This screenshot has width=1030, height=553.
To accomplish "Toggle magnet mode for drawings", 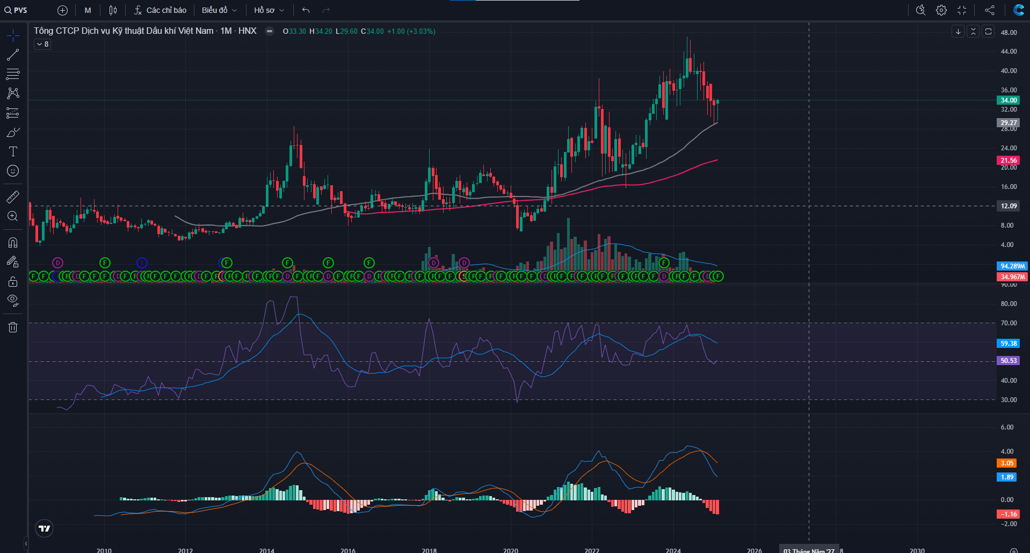I will pos(13,243).
